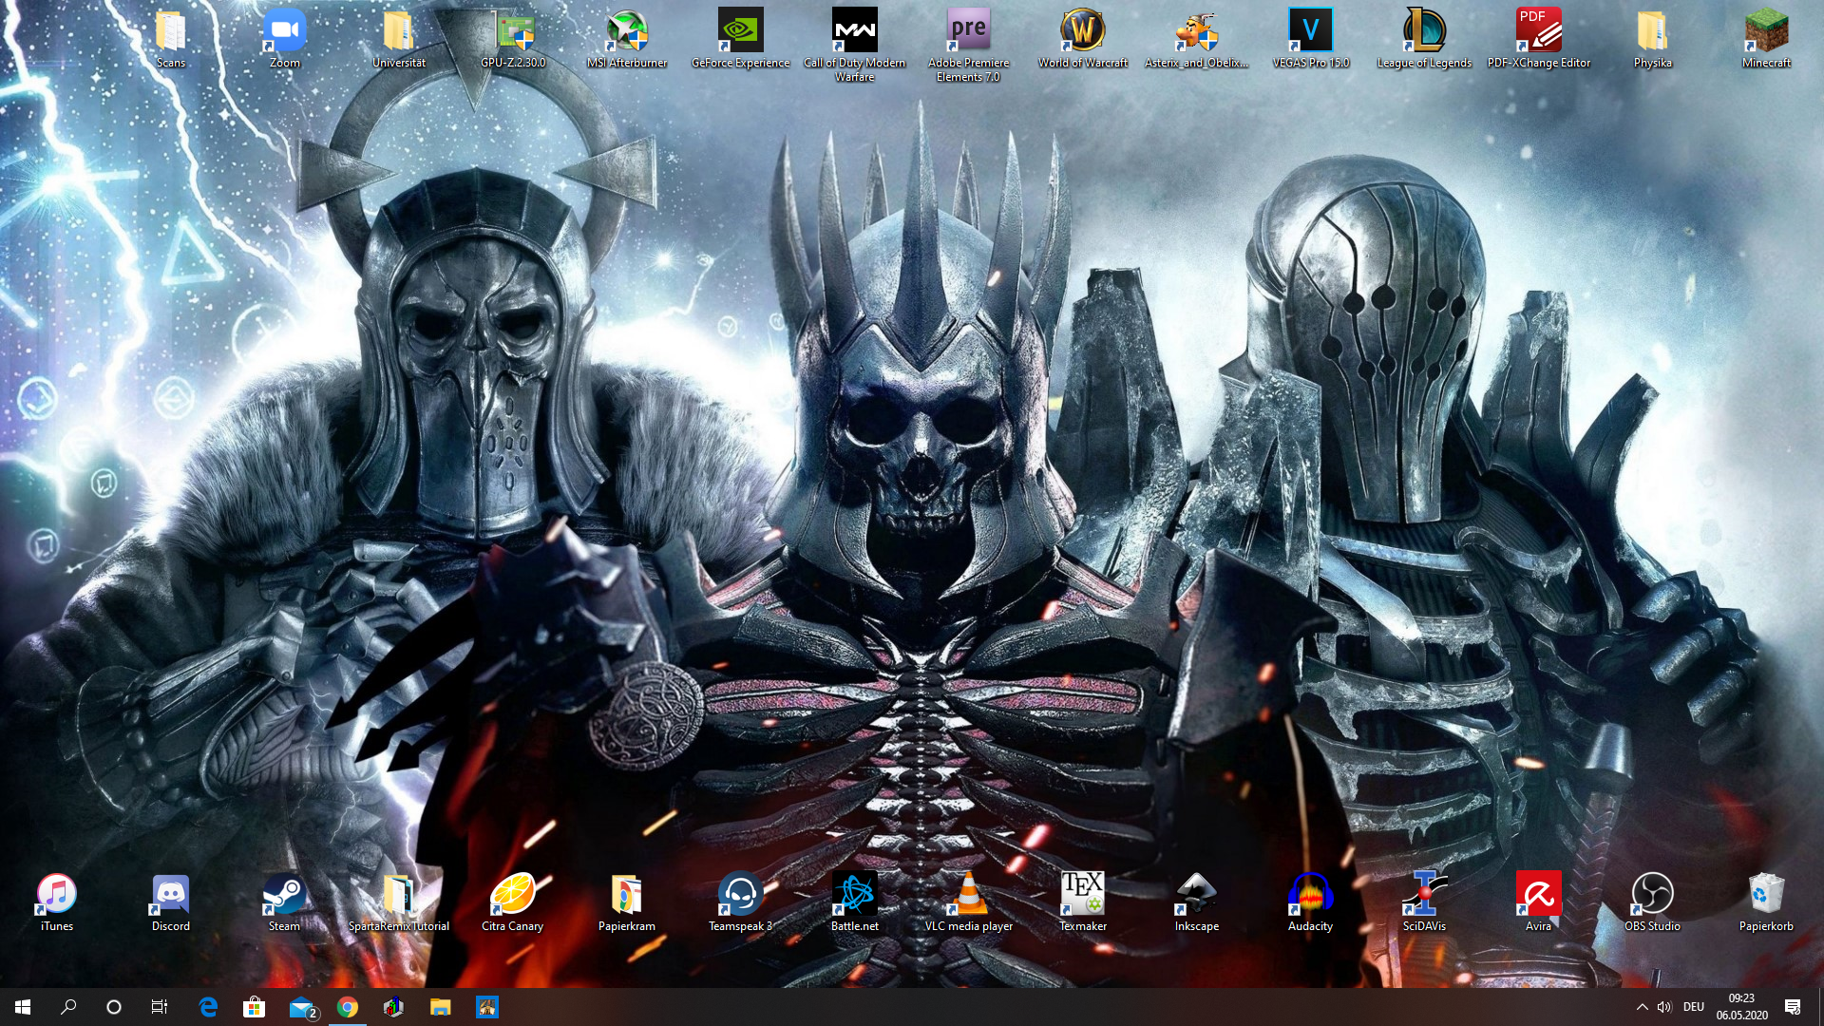Click the SciDAVis desktop icon
Image resolution: width=1824 pixels, height=1026 pixels.
coord(1425,902)
